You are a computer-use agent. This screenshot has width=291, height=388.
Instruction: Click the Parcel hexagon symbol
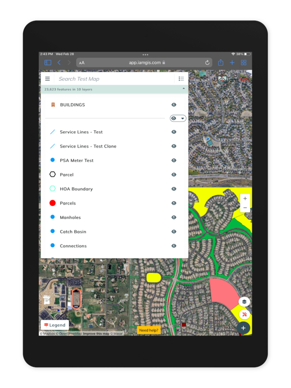point(53,174)
